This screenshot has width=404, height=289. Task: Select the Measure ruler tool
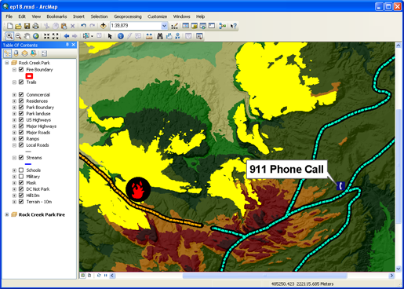coord(149,36)
